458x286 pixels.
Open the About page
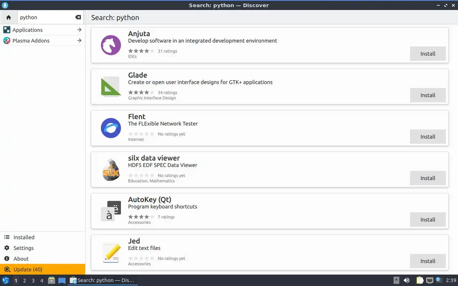coord(43,258)
